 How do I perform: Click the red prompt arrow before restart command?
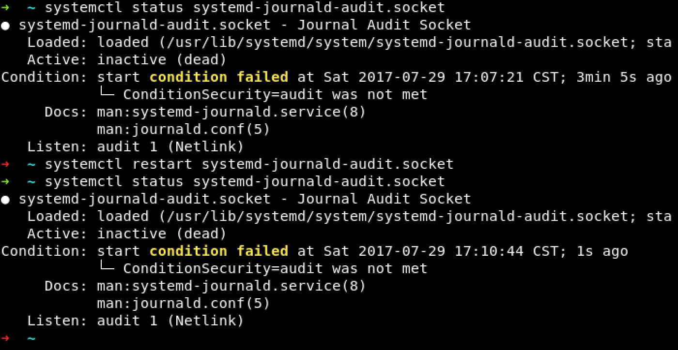click(x=5, y=164)
